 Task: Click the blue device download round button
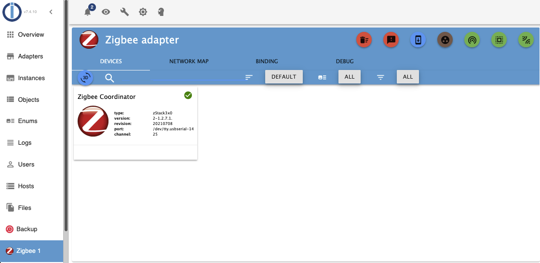[418, 40]
